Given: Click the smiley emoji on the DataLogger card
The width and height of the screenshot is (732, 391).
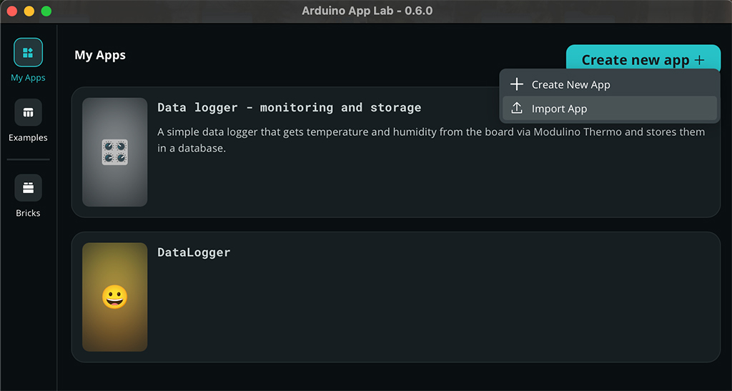Looking at the screenshot, I should [x=114, y=297].
